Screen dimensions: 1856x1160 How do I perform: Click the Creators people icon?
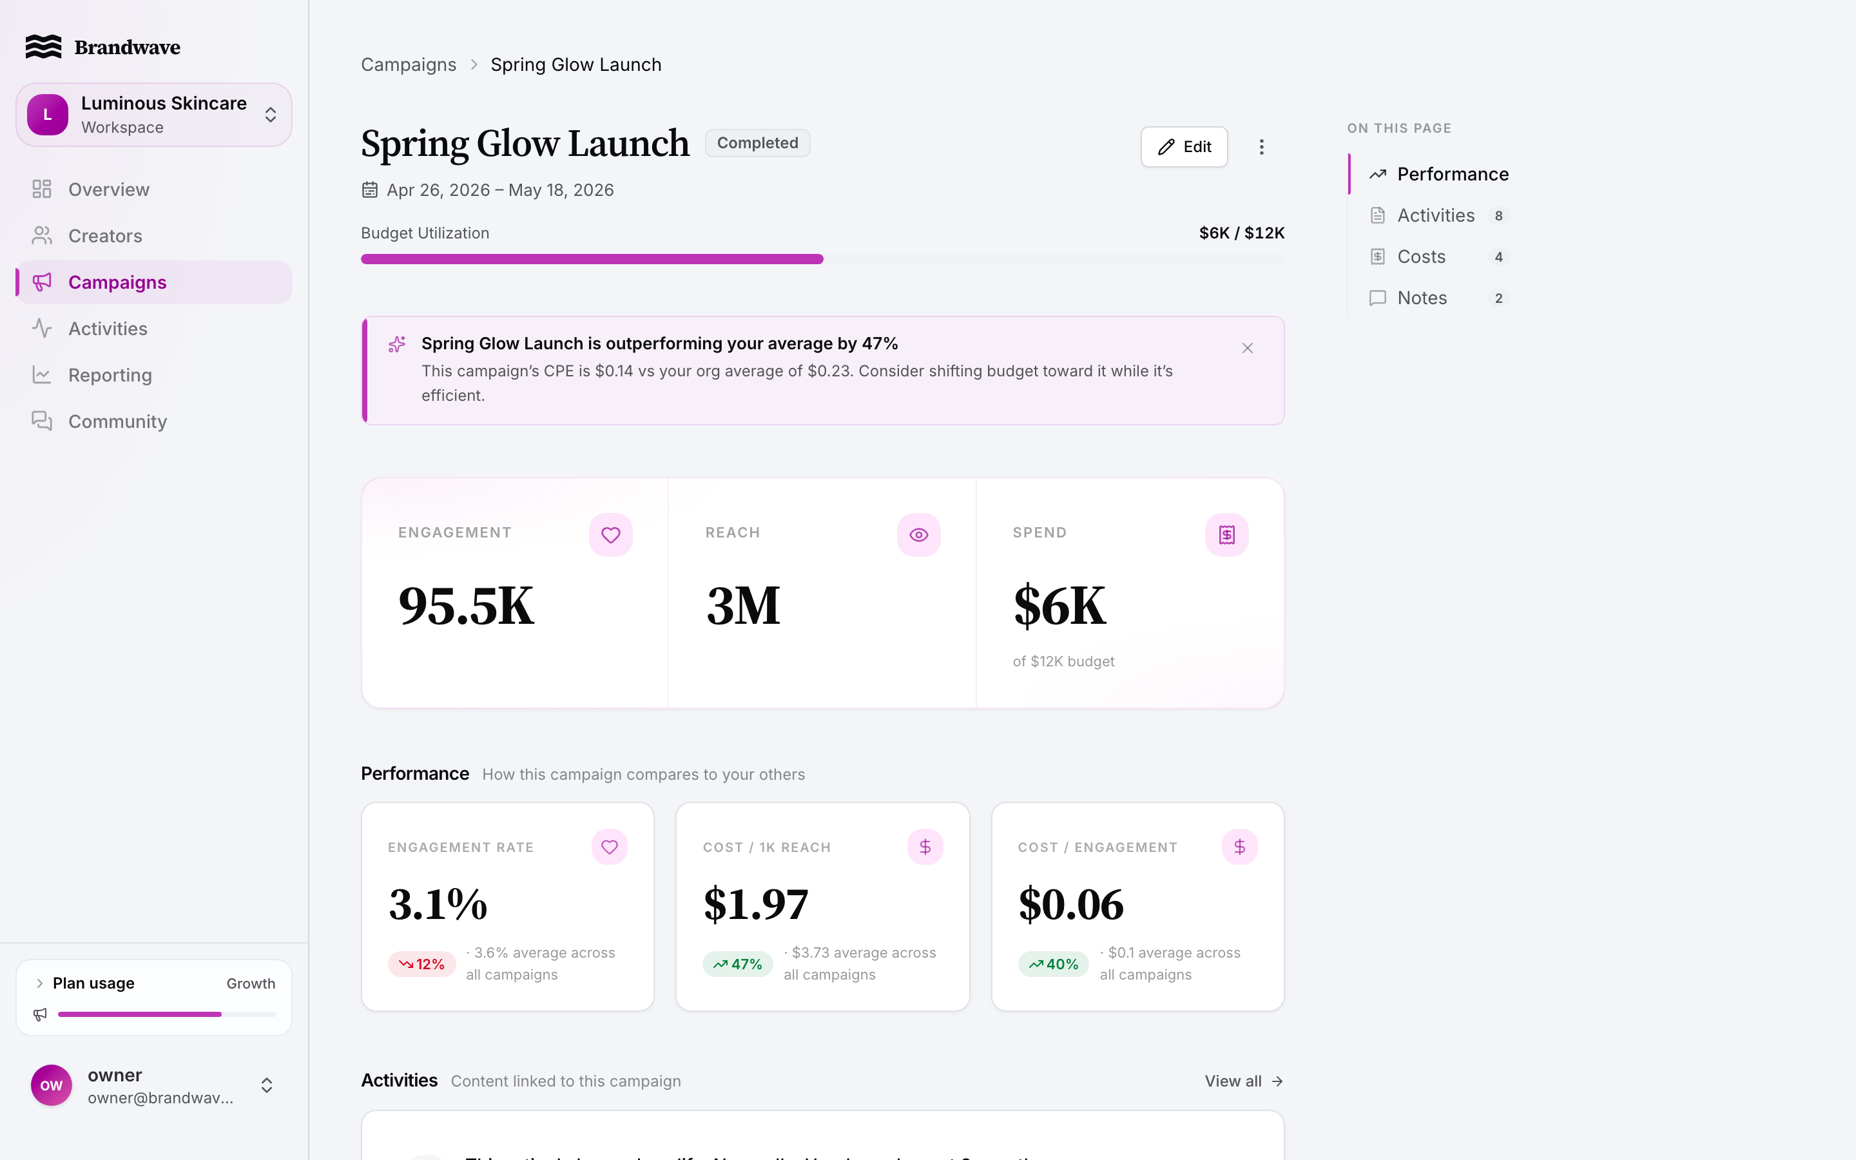[x=41, y=235]
